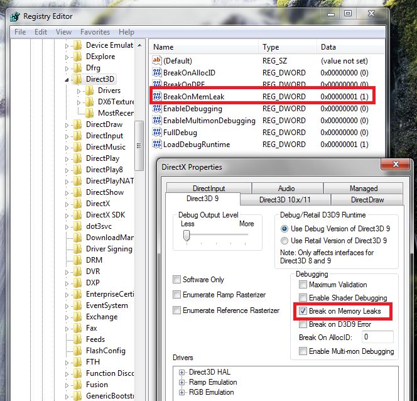Click the Break On AllocID input field

pos(377,337)
